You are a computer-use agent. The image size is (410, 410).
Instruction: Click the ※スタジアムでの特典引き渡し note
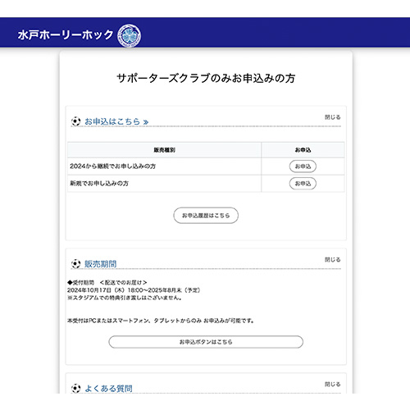click(125, 298)
